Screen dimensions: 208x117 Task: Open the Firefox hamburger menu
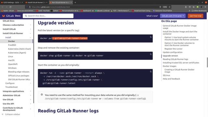205,7
